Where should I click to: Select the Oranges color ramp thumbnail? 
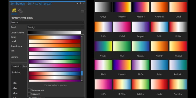[x=159, y=7]
